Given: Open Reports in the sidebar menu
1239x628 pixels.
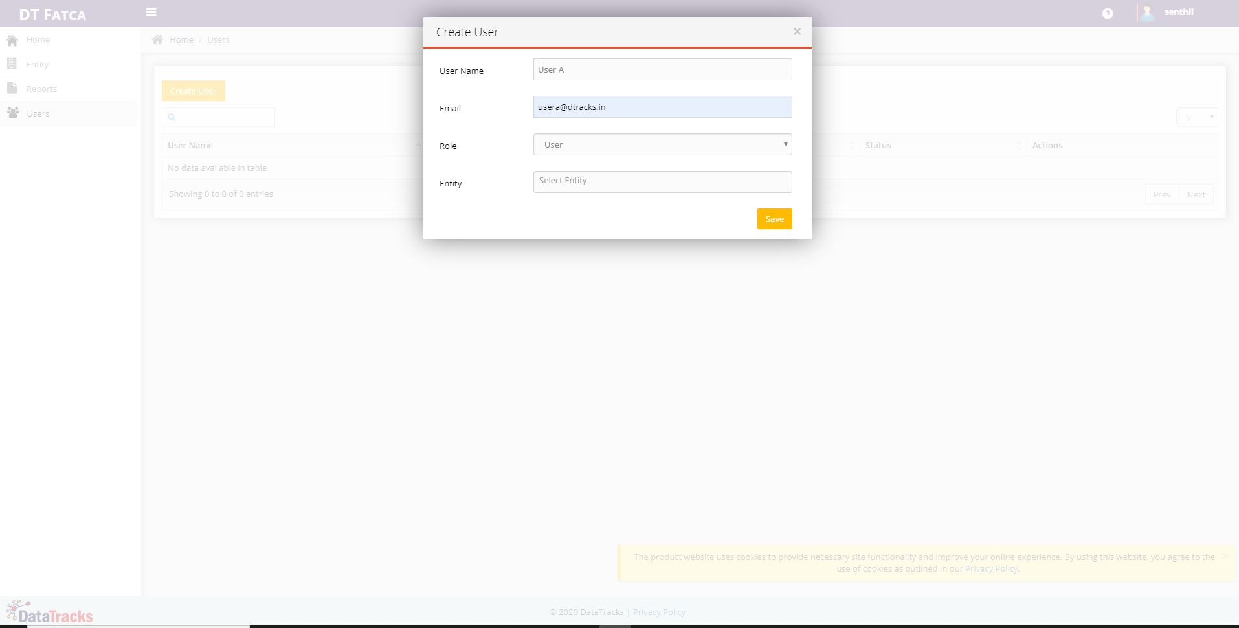Looking at the screenshot, I should (x=41, y=89).
